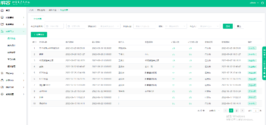
Task: Click the chart icon of the statistics sidebar item
Action: point(2,87)
